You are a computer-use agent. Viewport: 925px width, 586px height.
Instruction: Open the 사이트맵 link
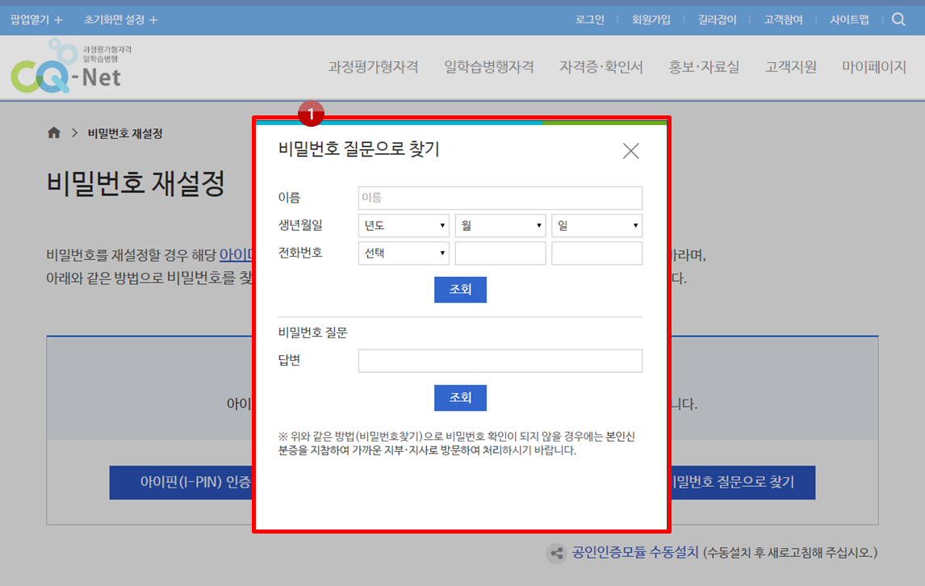tap(849, 19)
